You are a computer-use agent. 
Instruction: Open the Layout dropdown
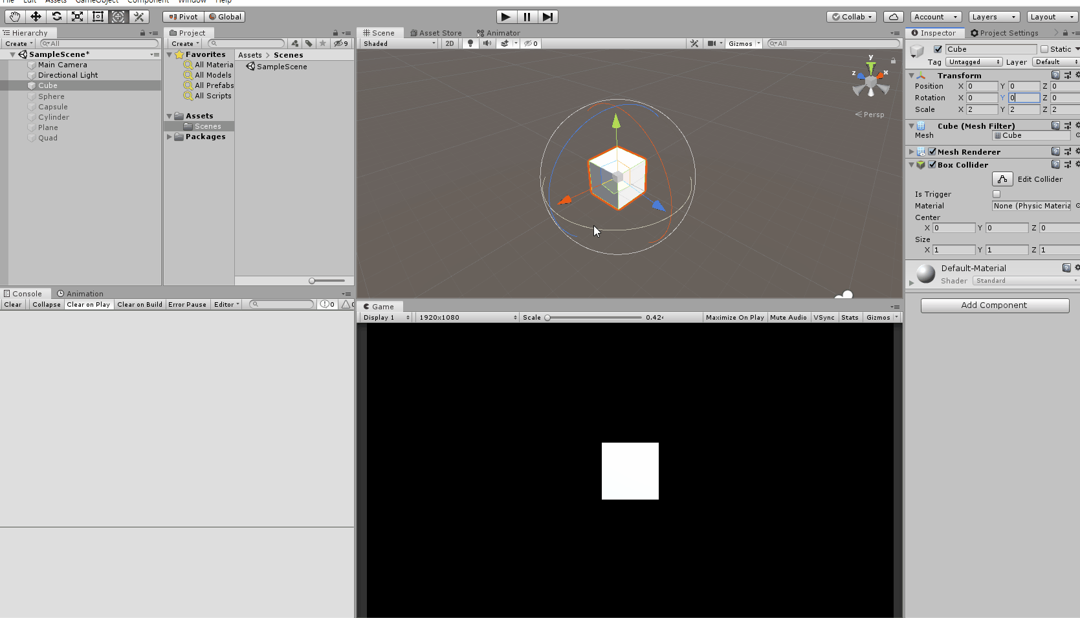click(1052, 17)
